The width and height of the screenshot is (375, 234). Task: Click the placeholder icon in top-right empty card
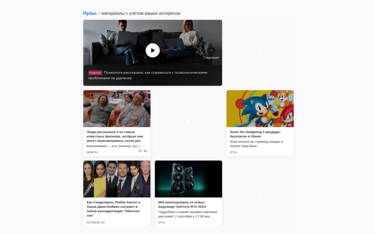click(x=260, y=53)
